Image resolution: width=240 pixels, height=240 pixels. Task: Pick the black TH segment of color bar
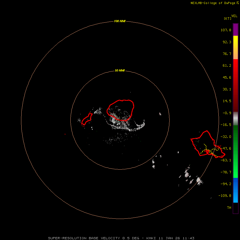235,208
